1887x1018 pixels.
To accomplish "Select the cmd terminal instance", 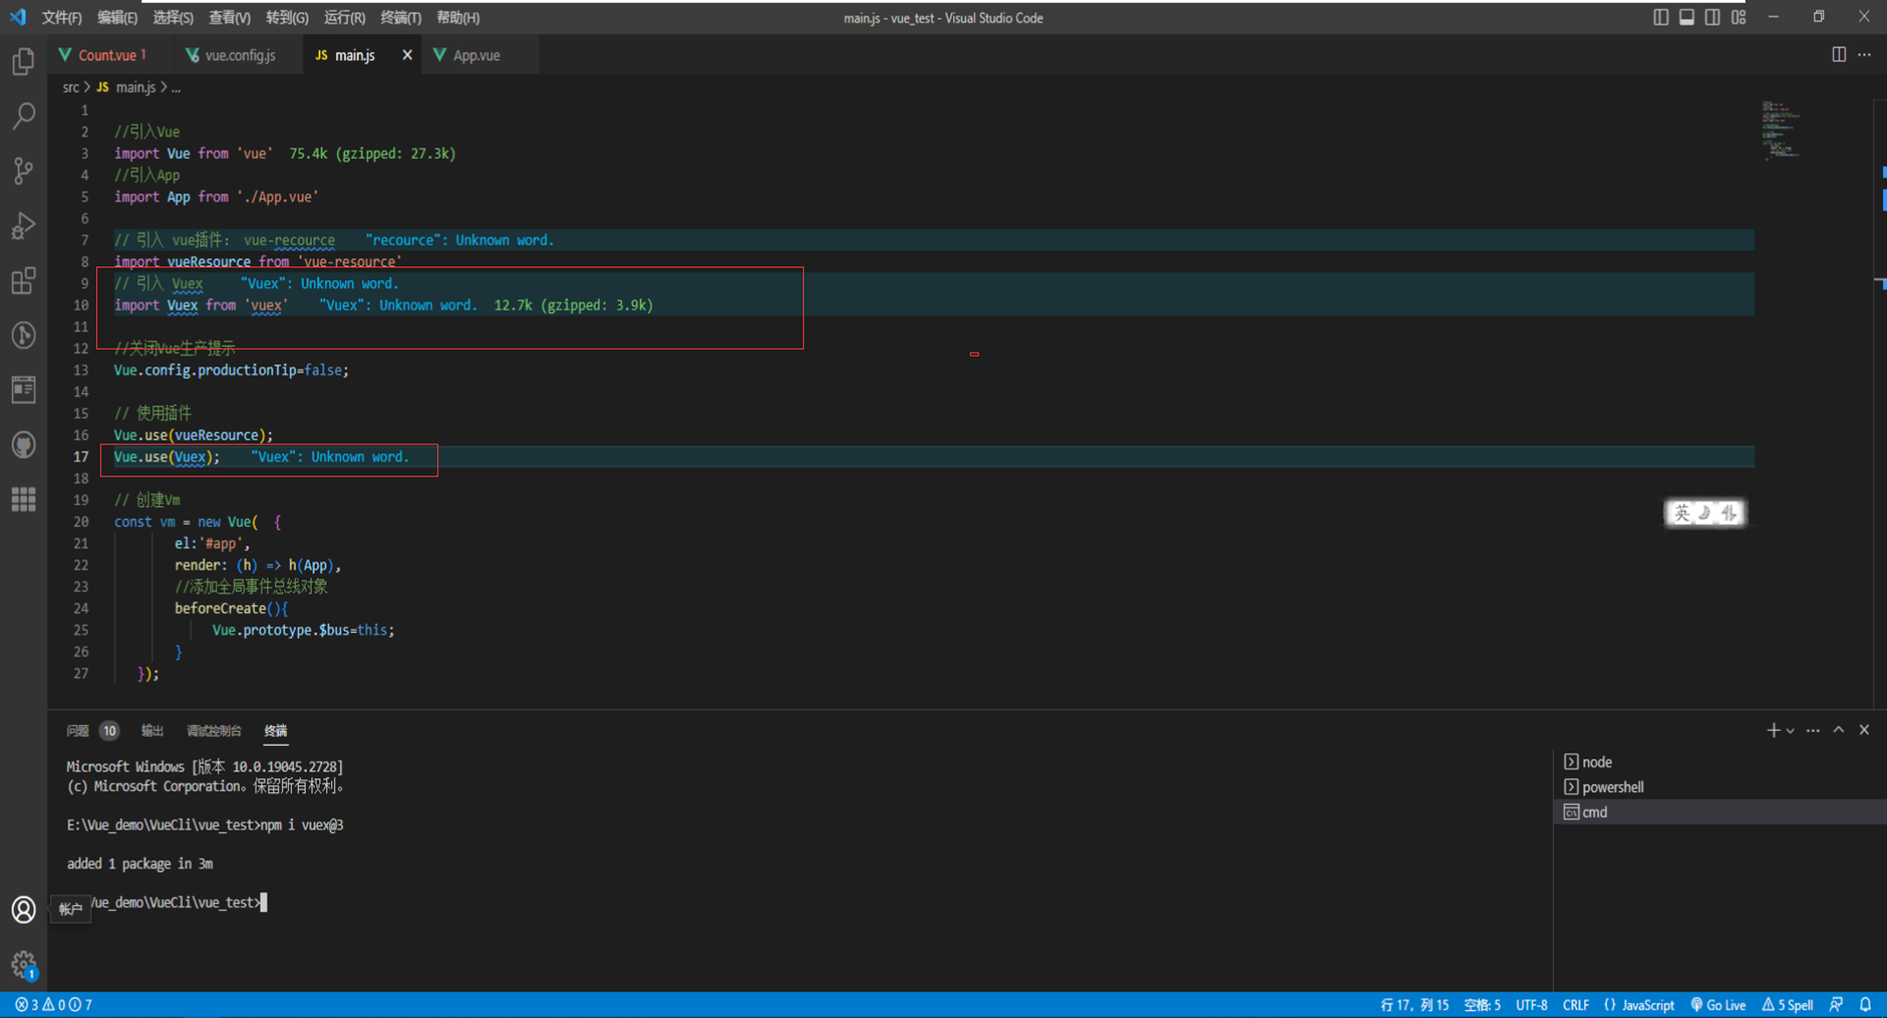I will [x=1720, y=812].
